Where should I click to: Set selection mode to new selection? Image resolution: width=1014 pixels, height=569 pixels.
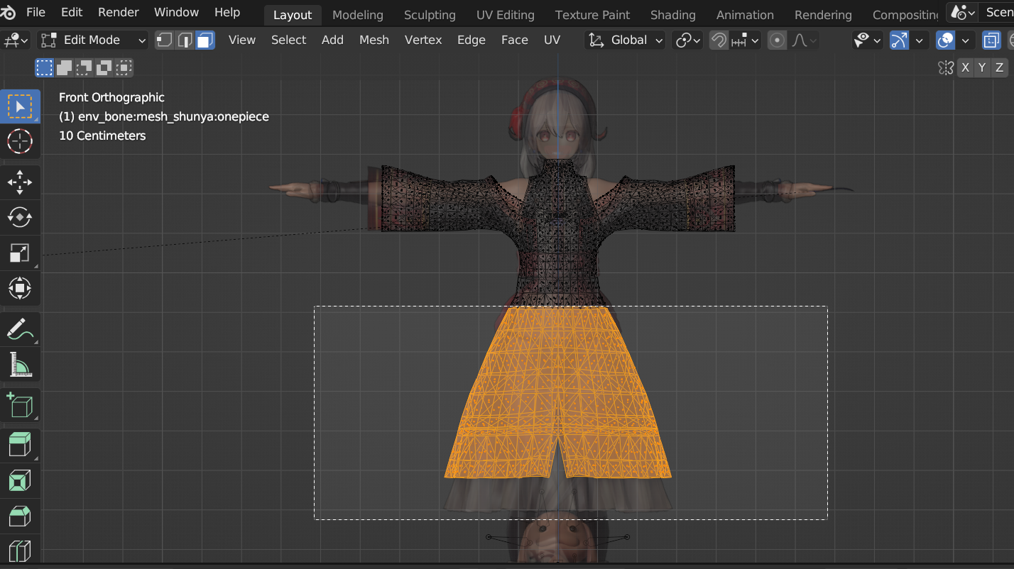pyautogui.click(x=45, y=68)
